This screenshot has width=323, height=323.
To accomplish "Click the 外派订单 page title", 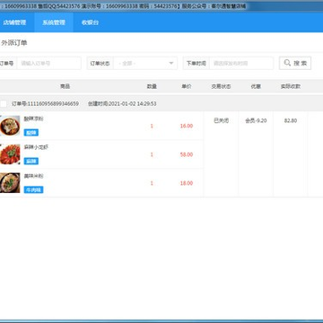I will point(14,43).
